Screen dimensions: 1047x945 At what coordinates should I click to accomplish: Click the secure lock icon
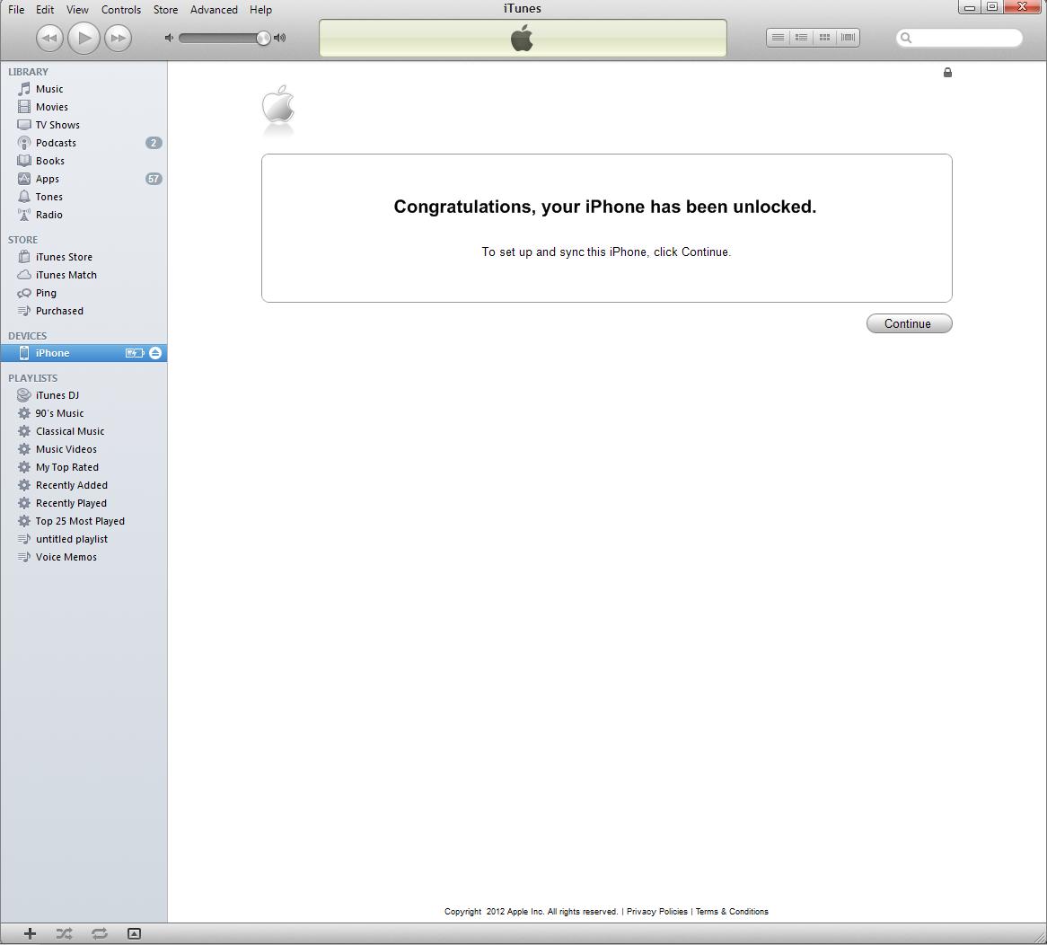pos(947,72)
